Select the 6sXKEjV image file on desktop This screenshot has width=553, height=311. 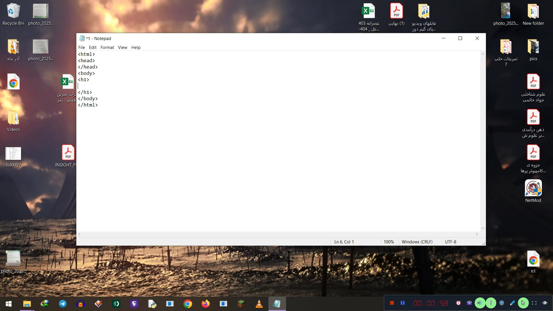tap(13, 157)
